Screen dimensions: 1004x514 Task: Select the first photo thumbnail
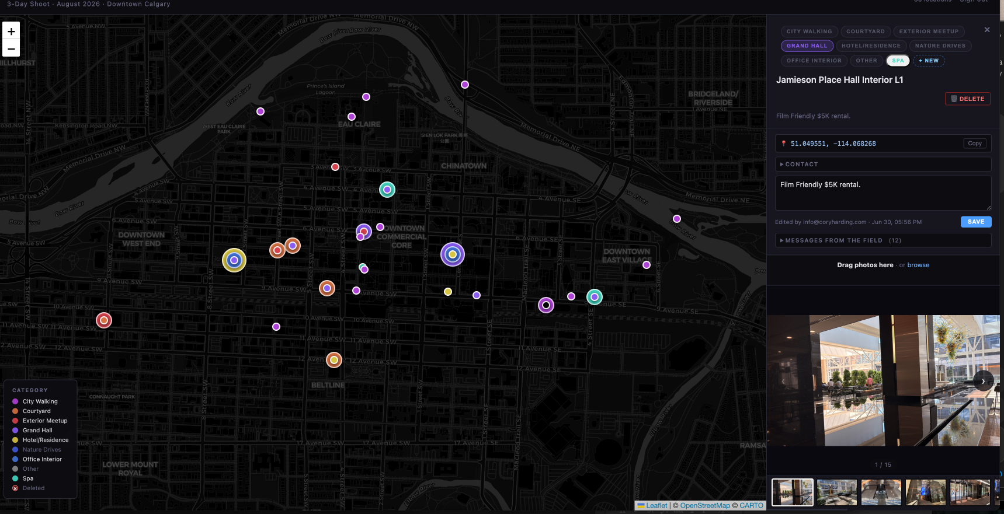[793, 492]
